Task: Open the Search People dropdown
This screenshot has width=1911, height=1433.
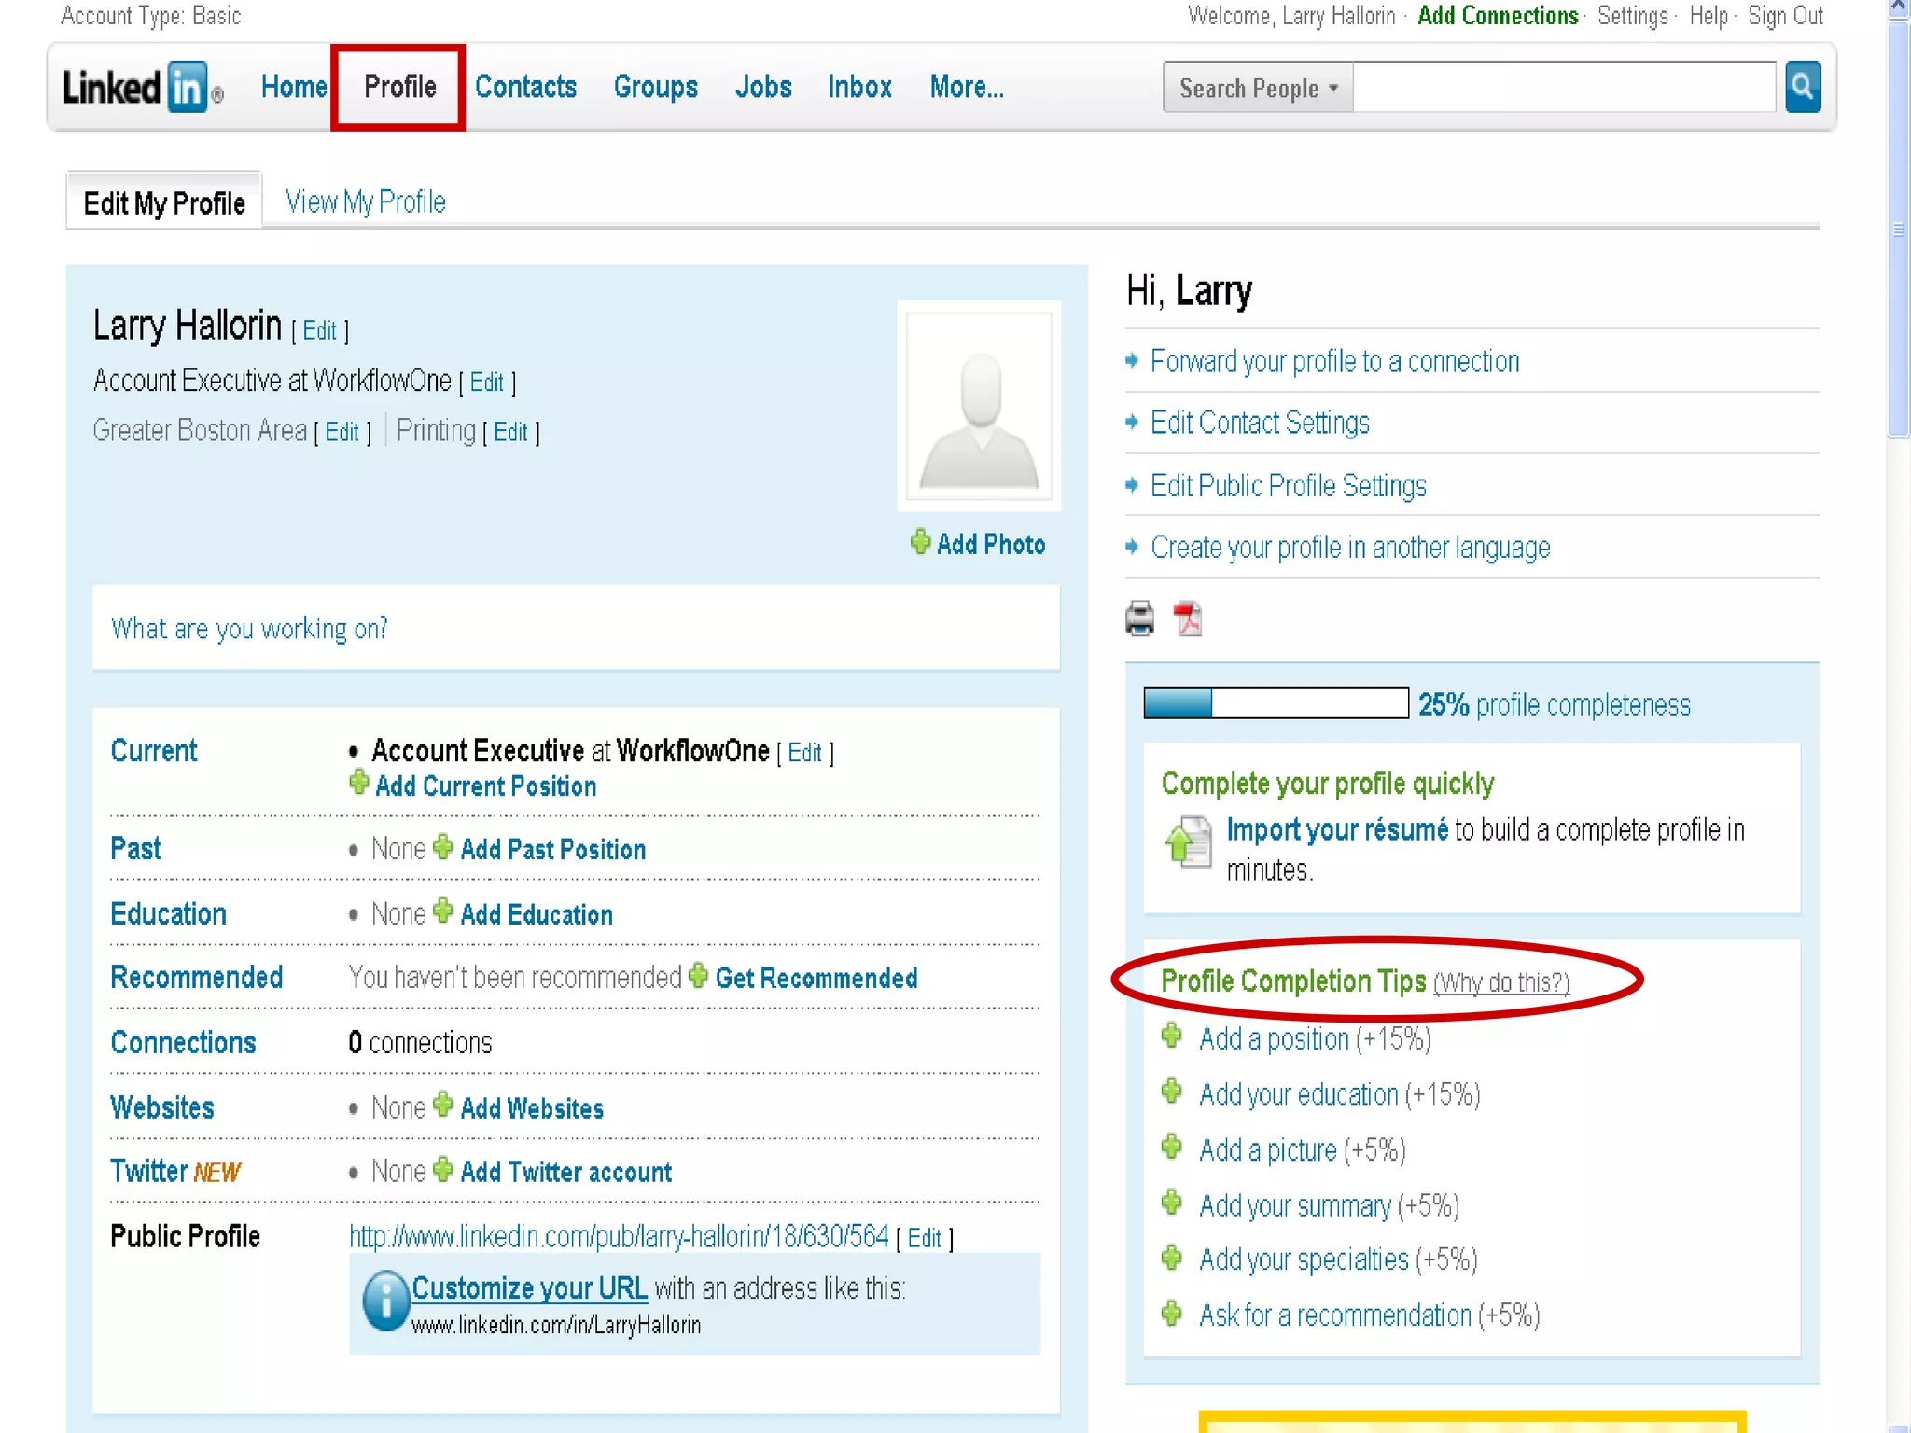Action: [1257, 88]
